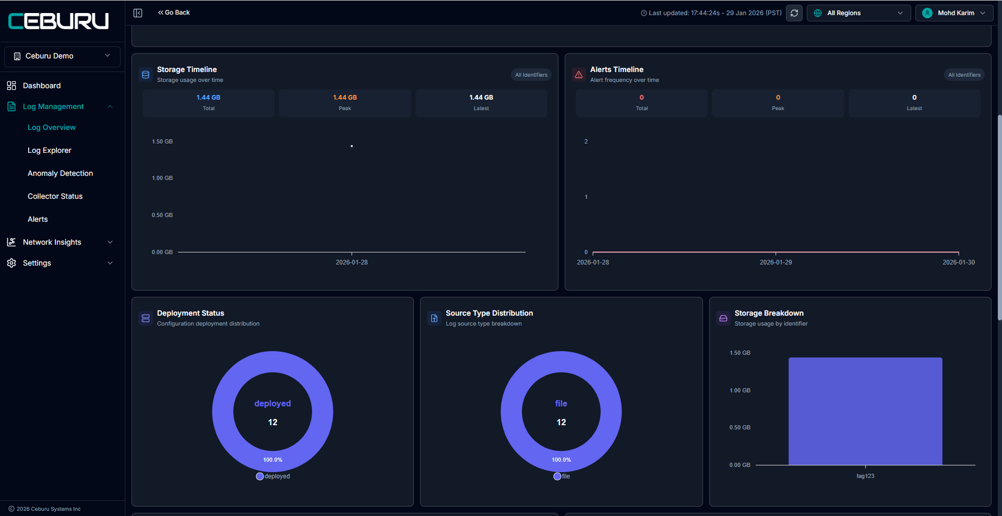The height and width of the screenshot is (516, 1002).
Task: Click the copyright icon in the footer
Action: (x=11, y=509)
